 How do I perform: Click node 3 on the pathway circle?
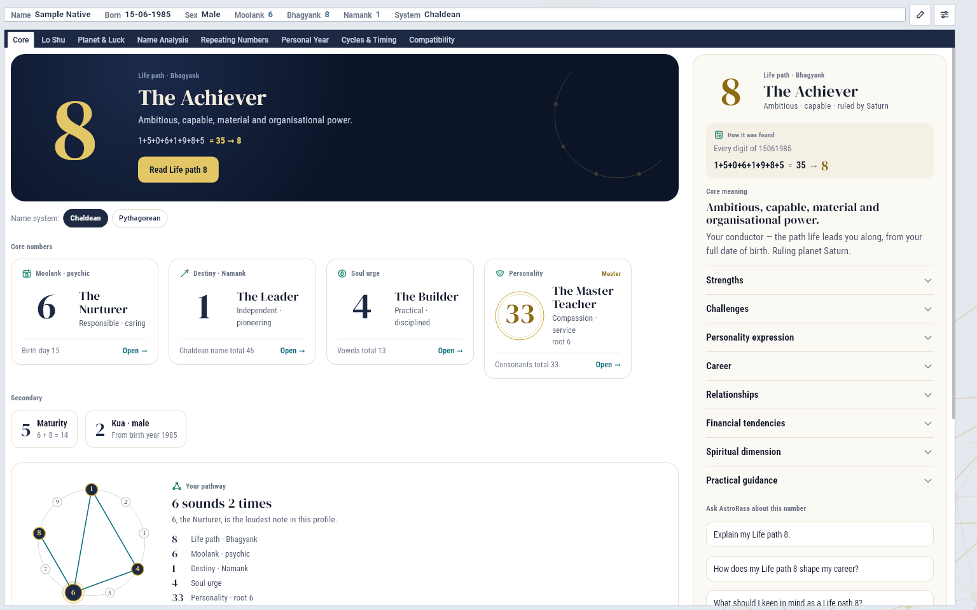[x=144, y=533]
